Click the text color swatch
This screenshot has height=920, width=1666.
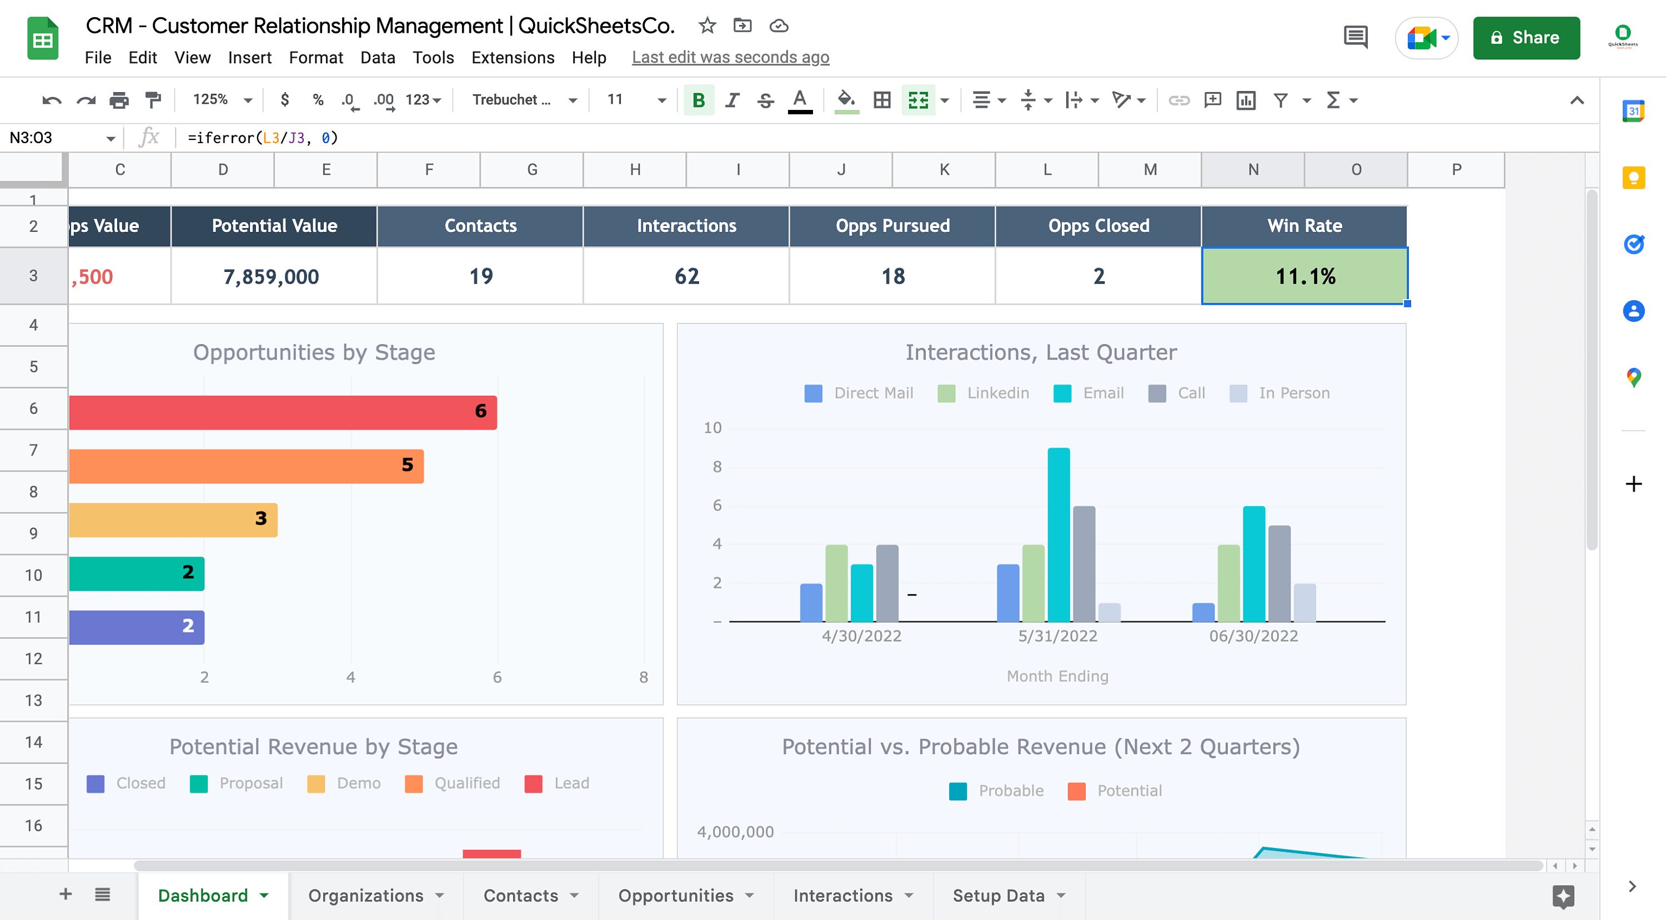800,100
